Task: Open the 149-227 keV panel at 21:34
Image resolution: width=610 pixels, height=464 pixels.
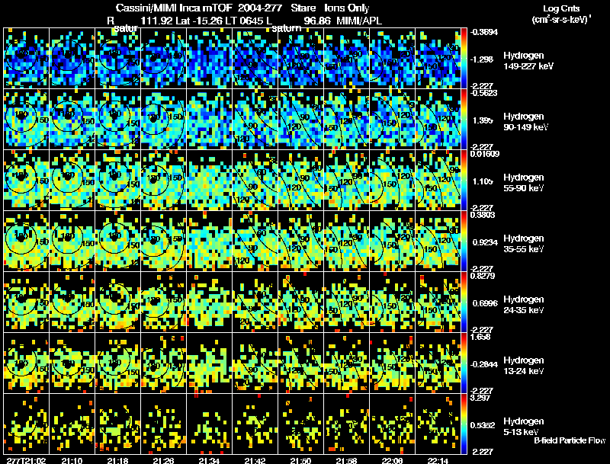Action: pyautogui.click(x=209, y=59)
